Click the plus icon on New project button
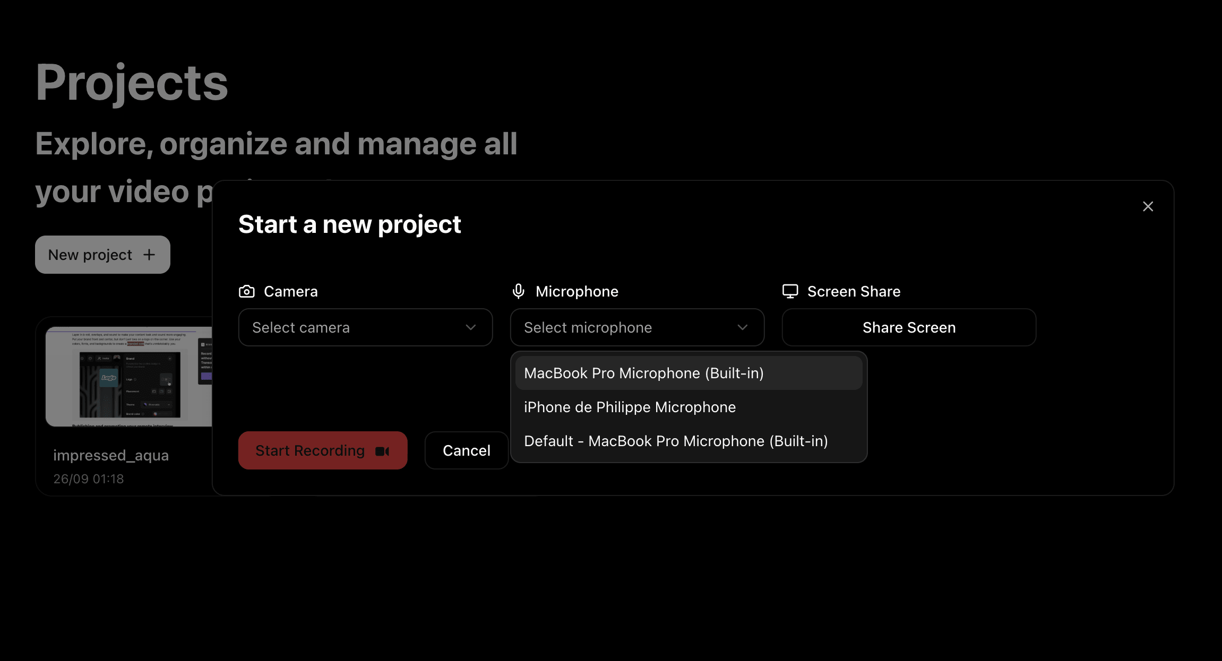 coord(148,254)
